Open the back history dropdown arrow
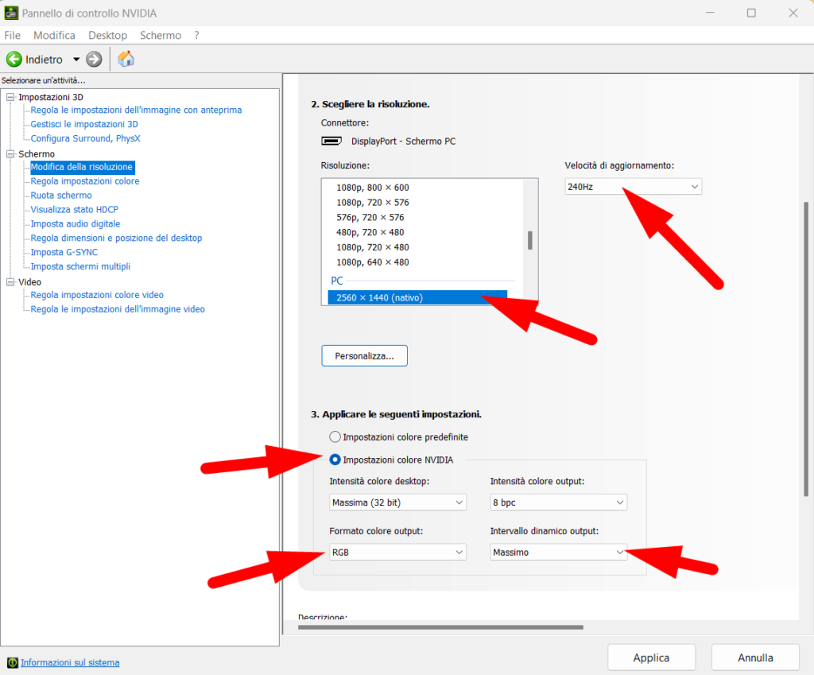Image resolution: width=814 pixels, height=675 pixels. click(x=76, y=59)
